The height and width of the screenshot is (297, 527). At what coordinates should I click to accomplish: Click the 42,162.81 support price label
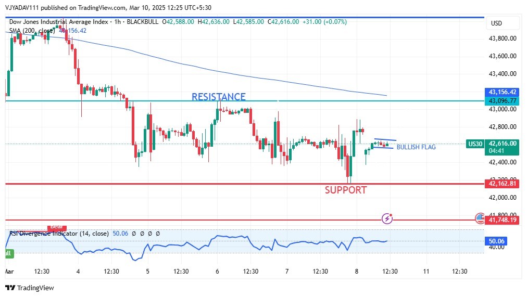pos(502,183)
